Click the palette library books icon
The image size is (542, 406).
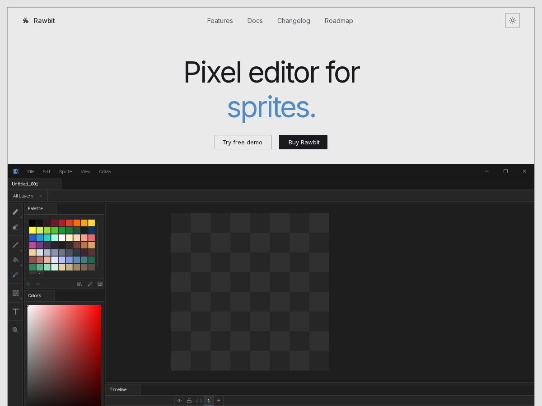79,284
